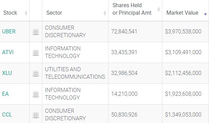Open the table grid icon for ATVI

point(36,53)
